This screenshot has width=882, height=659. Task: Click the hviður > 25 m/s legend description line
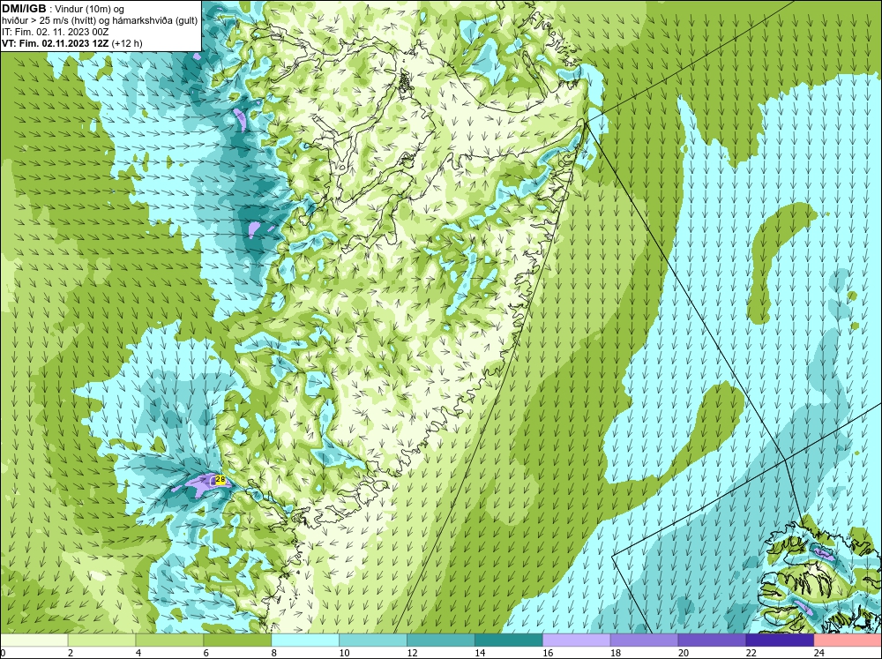coord(100,20)
